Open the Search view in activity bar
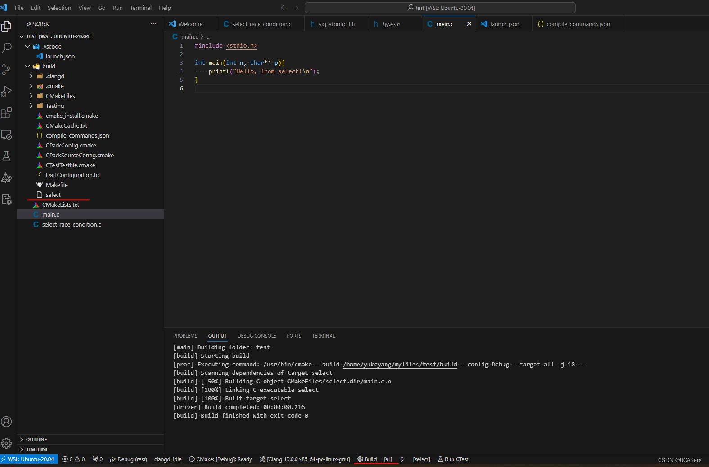The width and height of the screenshot is (709, 467). coord(6,48)
